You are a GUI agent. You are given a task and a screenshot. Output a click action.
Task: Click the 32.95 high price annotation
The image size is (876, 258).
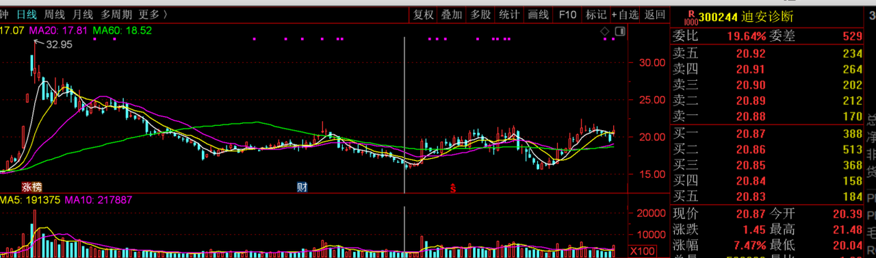point(59,44)
